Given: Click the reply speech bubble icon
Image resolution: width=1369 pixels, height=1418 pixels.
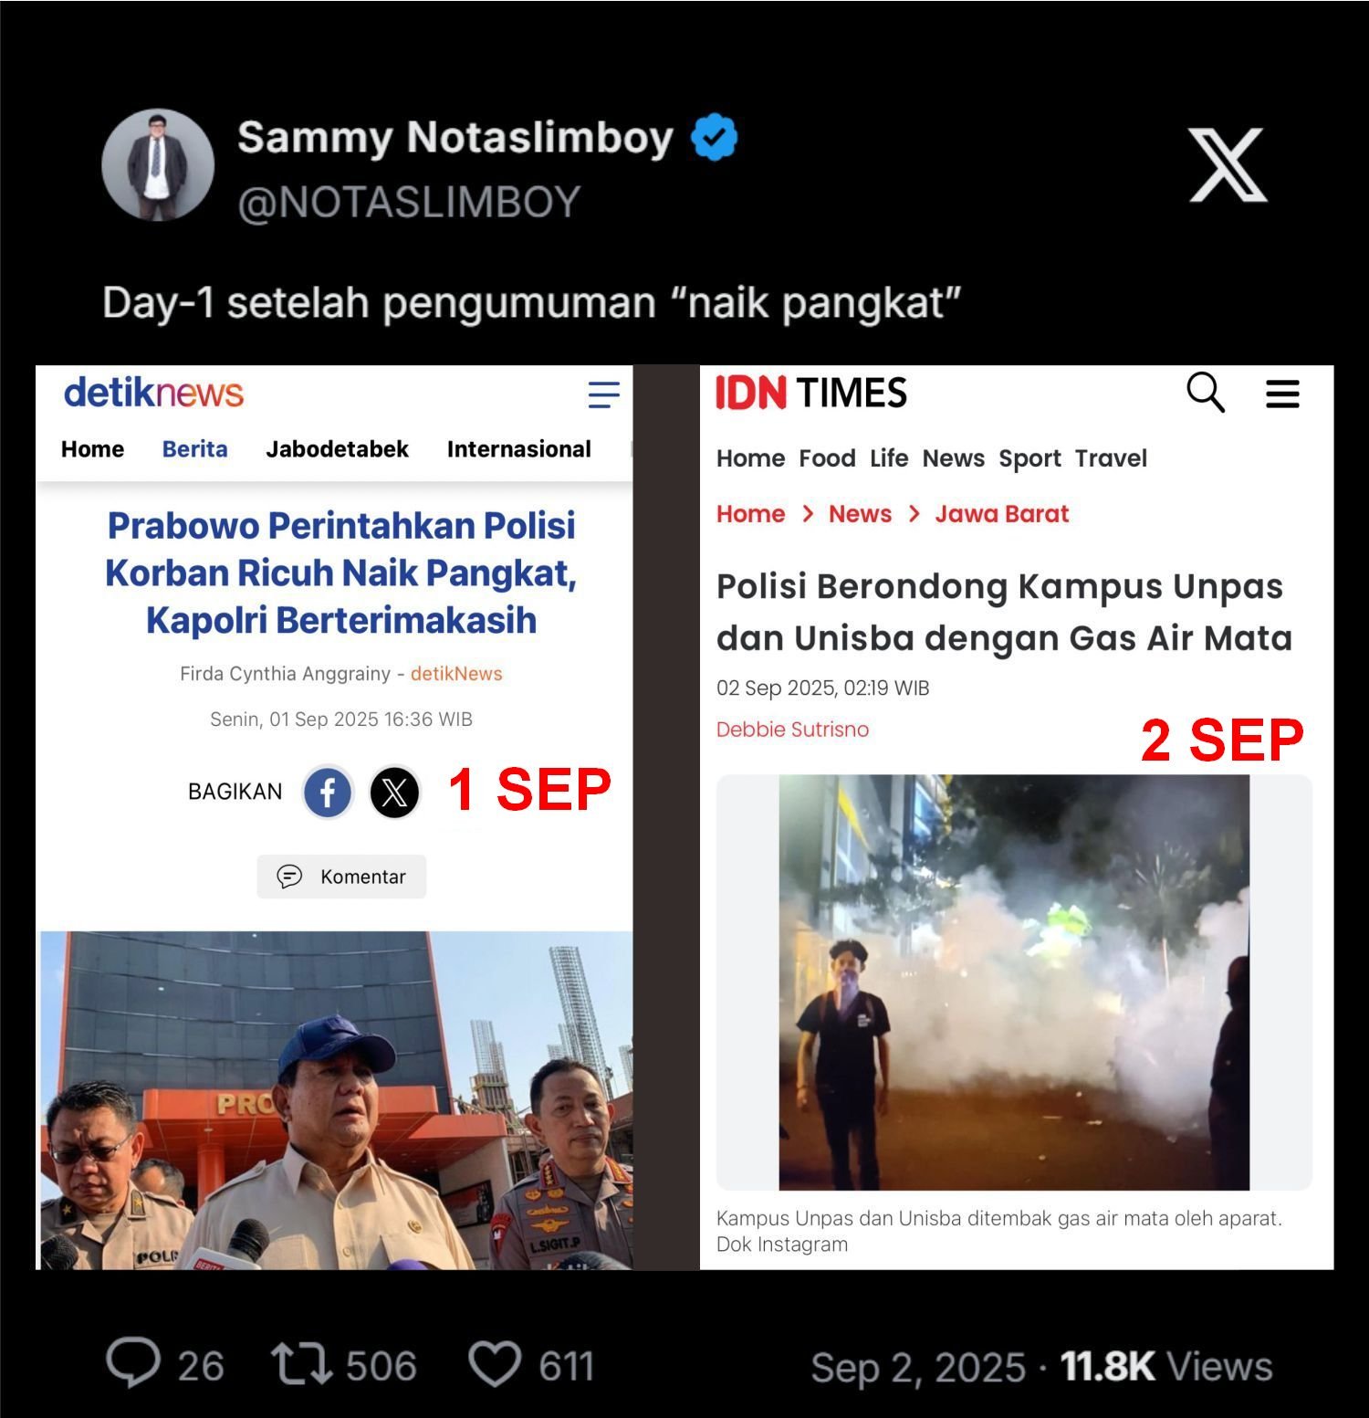Looking at the screenshot, I should (133, 1363).
